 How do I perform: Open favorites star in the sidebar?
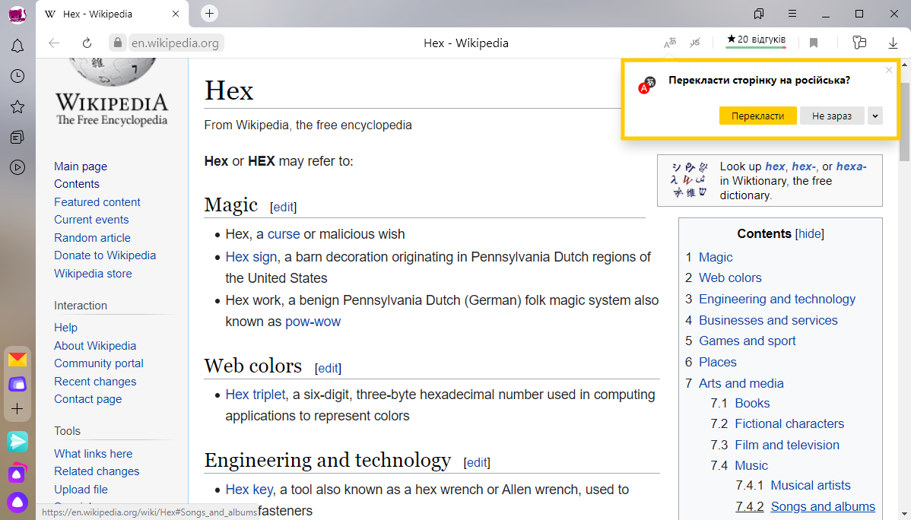tap(17, 107)
